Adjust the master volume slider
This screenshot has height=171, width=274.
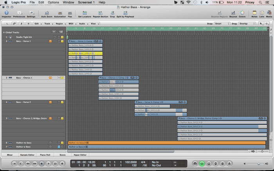pos(258,163)
